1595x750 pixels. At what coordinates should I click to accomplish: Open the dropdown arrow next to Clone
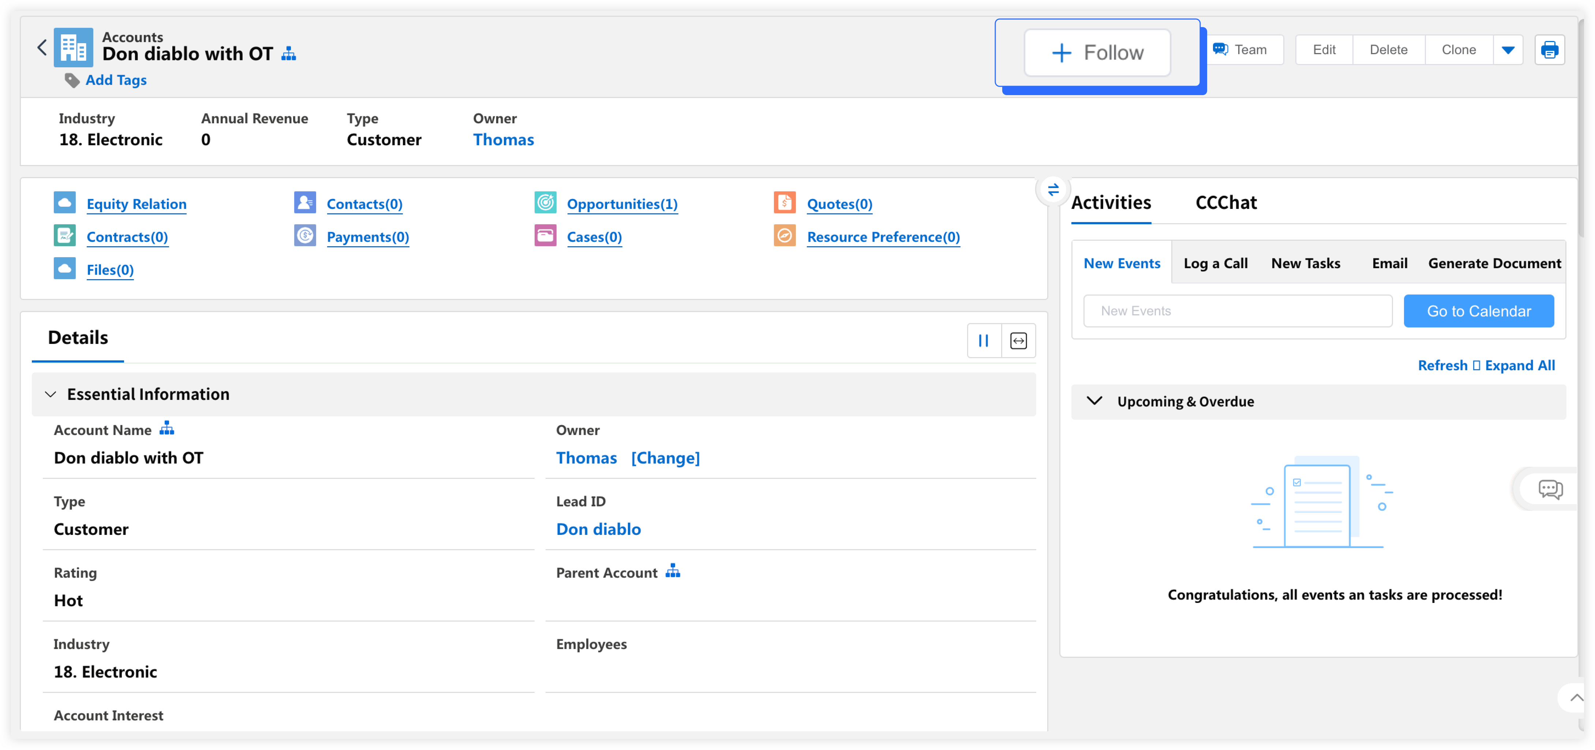(x=1508, y=50)
